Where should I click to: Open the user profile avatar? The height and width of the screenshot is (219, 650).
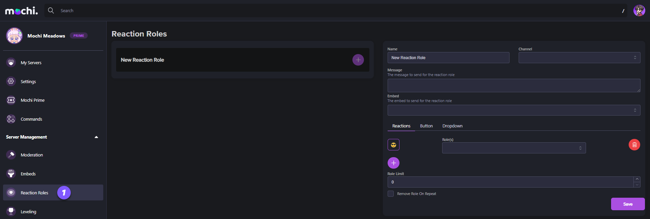pos(639,10)
